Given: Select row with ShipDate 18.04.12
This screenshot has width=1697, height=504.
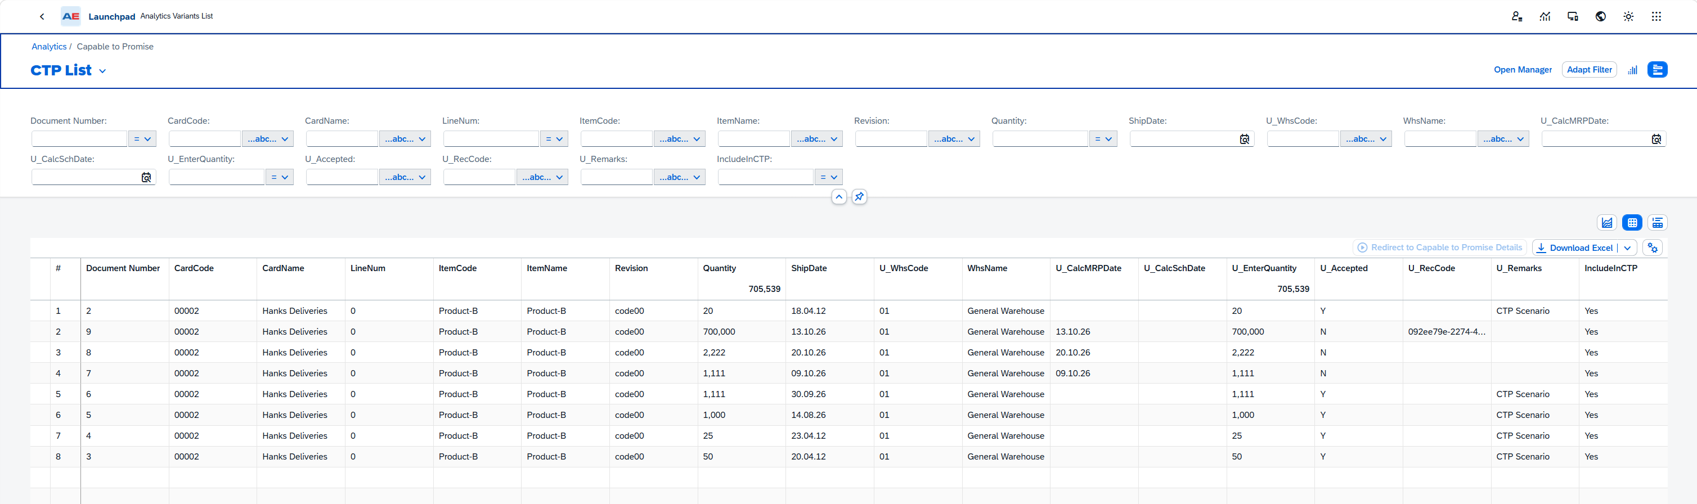Looking at the screenshot, I should [849, 311].
